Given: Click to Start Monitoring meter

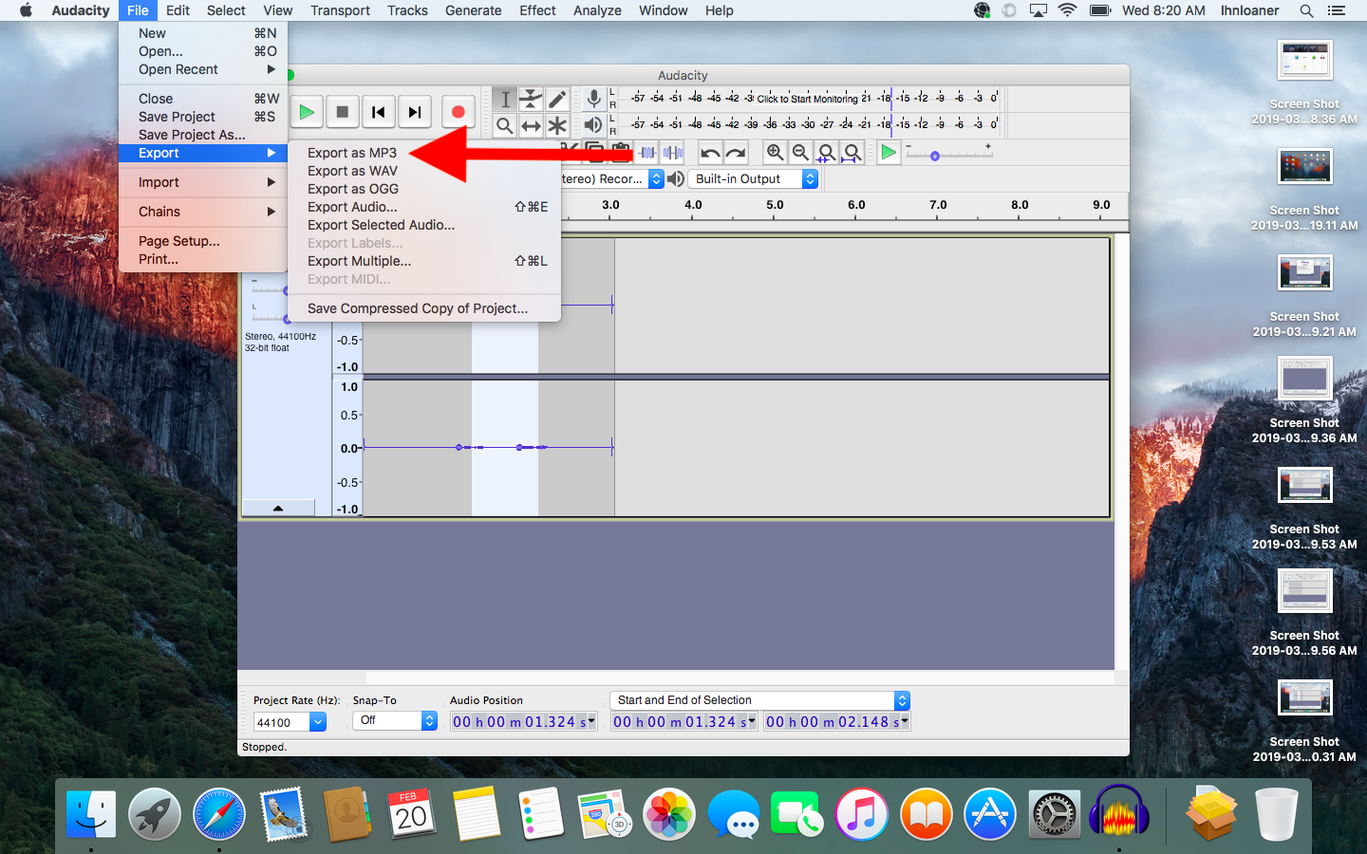Looking at the screenshot, I should click(807, 98).
